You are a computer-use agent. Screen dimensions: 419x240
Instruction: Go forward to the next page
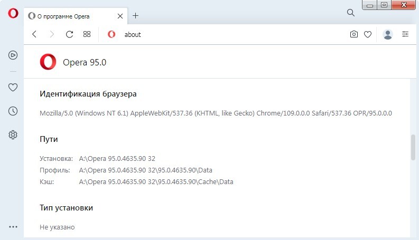tap(52, 34)
